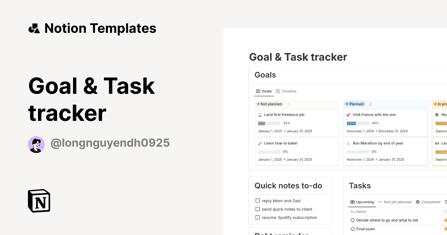Open the In progress goal group header
Screen dimensions: 447x235
pyautogui.click(x=441, y=104)
